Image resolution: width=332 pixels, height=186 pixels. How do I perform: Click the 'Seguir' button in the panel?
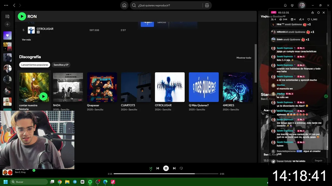click(319, 160)
